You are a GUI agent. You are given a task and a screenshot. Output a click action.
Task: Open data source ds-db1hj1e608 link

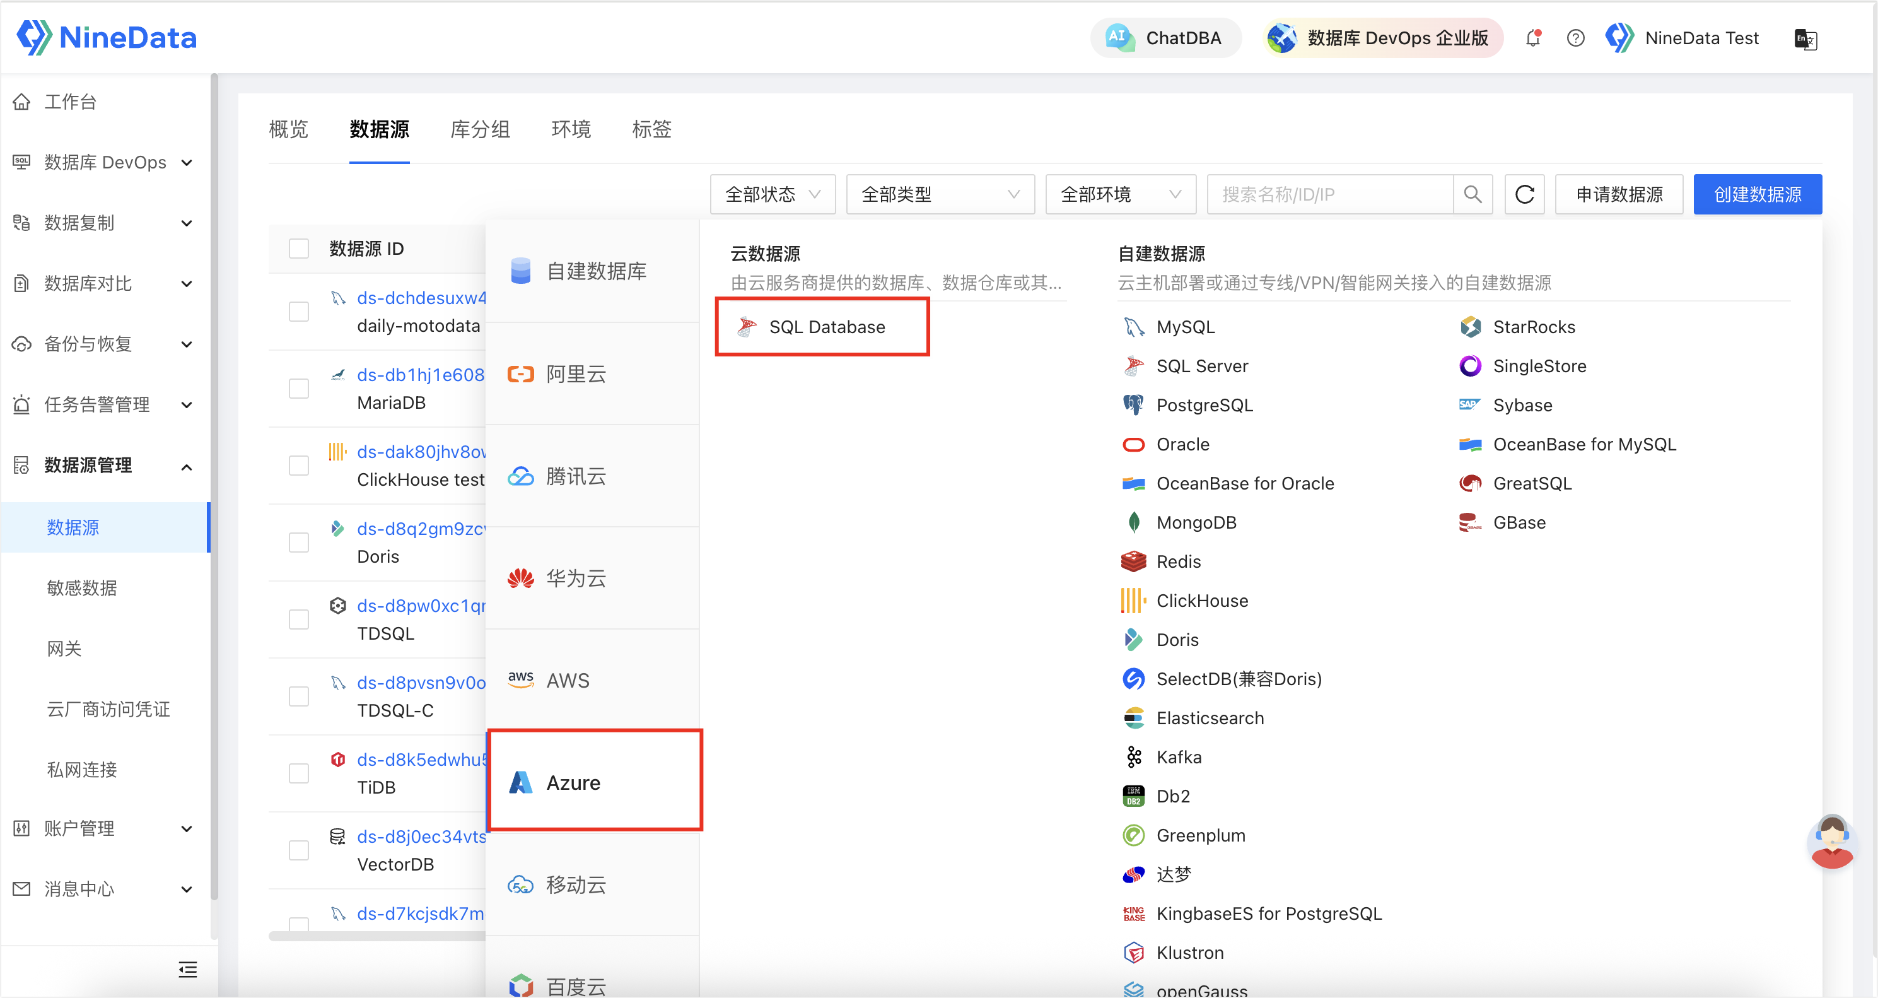(421, 375)
